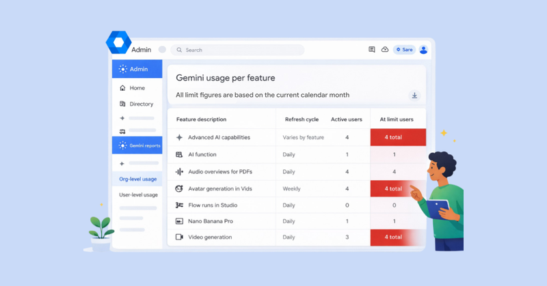Click the Admin title text beside the logo
547x286 pixels.
coord(142,49)
